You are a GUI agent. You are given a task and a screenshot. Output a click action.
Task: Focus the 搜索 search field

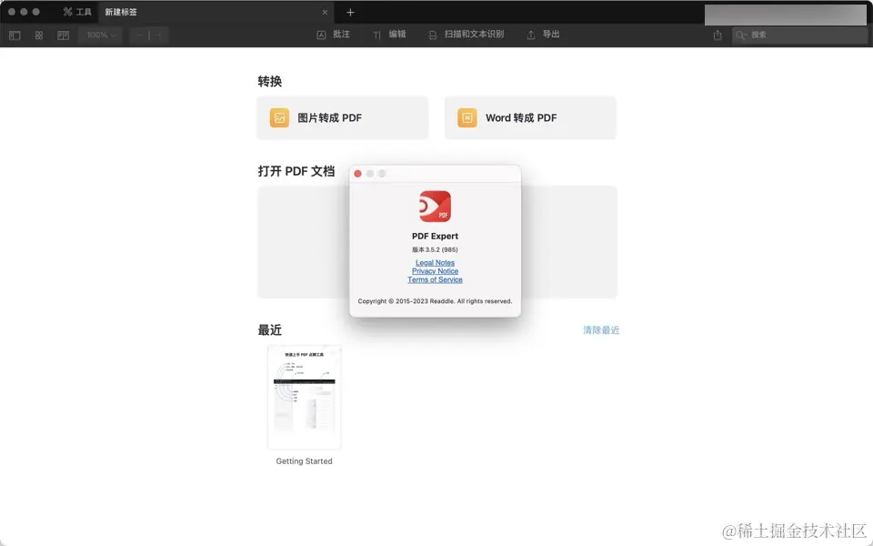click(x=799, y=35)
